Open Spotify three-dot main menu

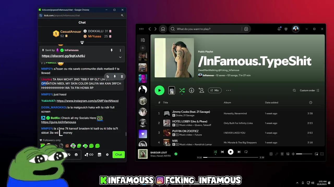pyautogui.click(x=141, y=29)
